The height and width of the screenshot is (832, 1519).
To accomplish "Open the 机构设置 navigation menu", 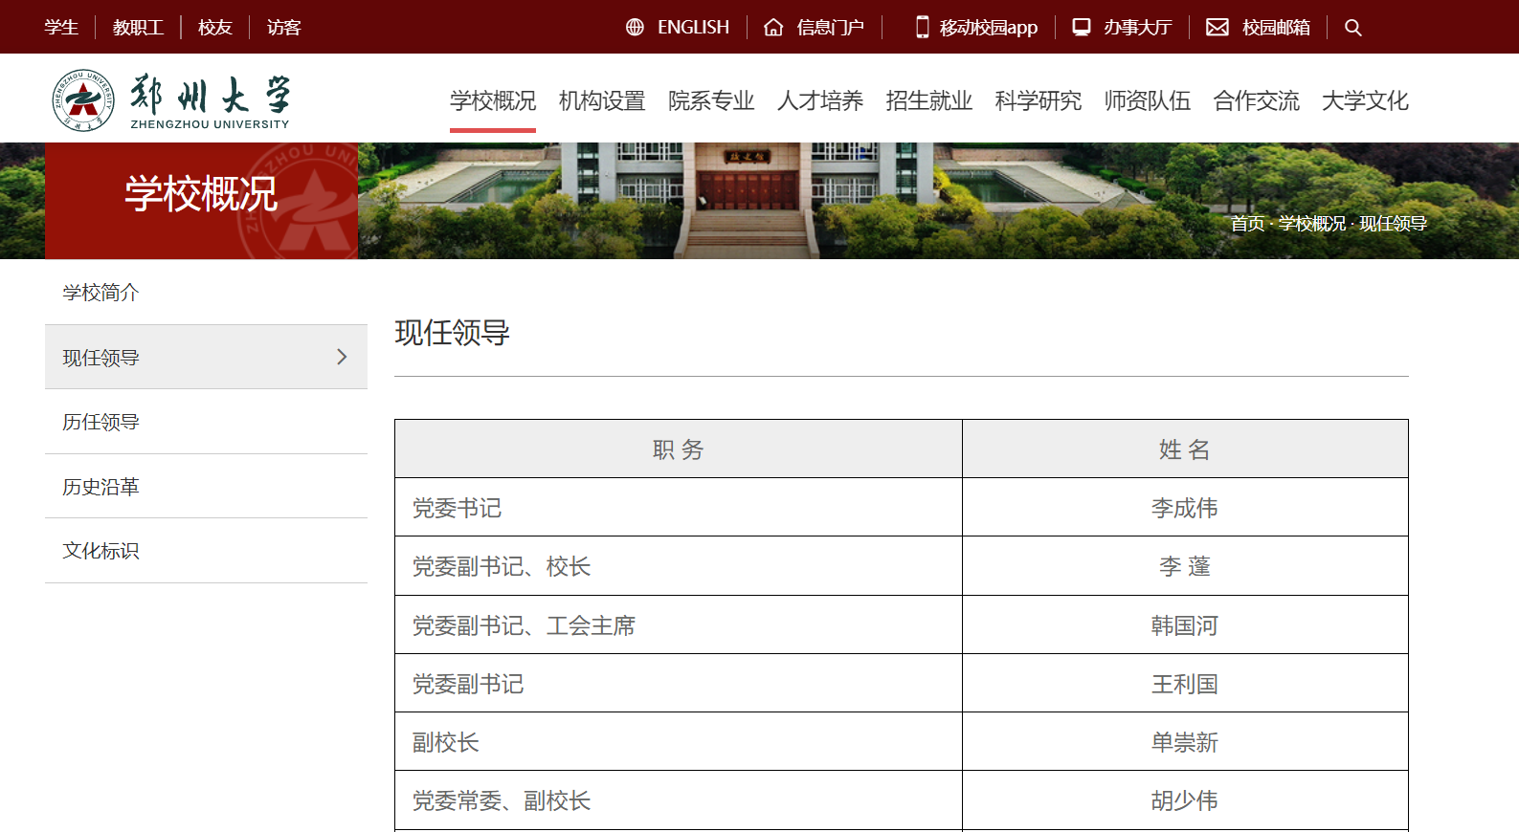I will pyautogui.click(x=602, y=101).
